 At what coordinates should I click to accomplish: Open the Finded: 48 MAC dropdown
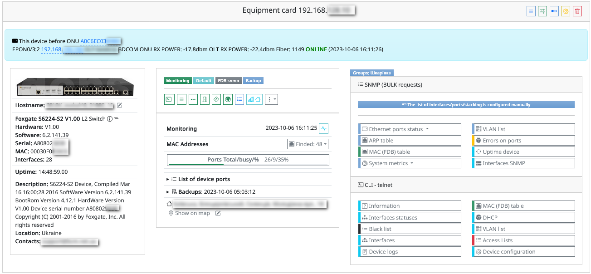[308, 144]
